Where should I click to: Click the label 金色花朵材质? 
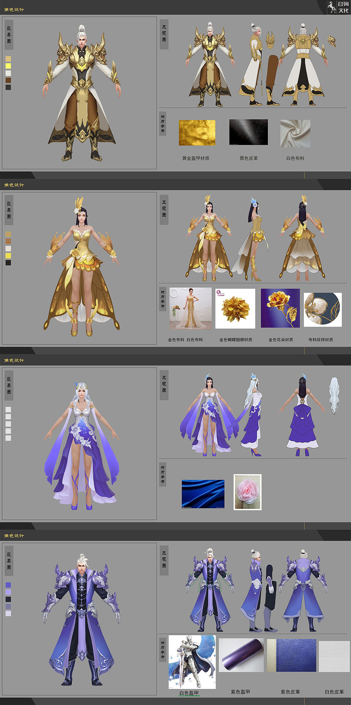click(x=281, y=340)
